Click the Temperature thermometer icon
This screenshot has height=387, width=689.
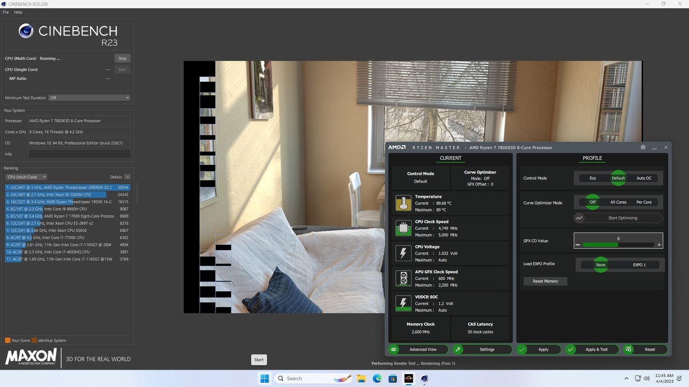(403, 203)
